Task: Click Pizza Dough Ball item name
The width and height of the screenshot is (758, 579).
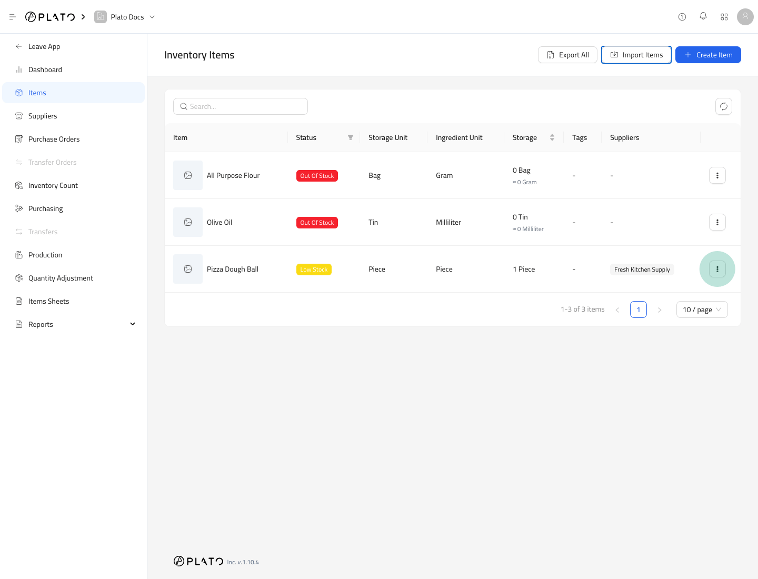Action: pos(233,269)
